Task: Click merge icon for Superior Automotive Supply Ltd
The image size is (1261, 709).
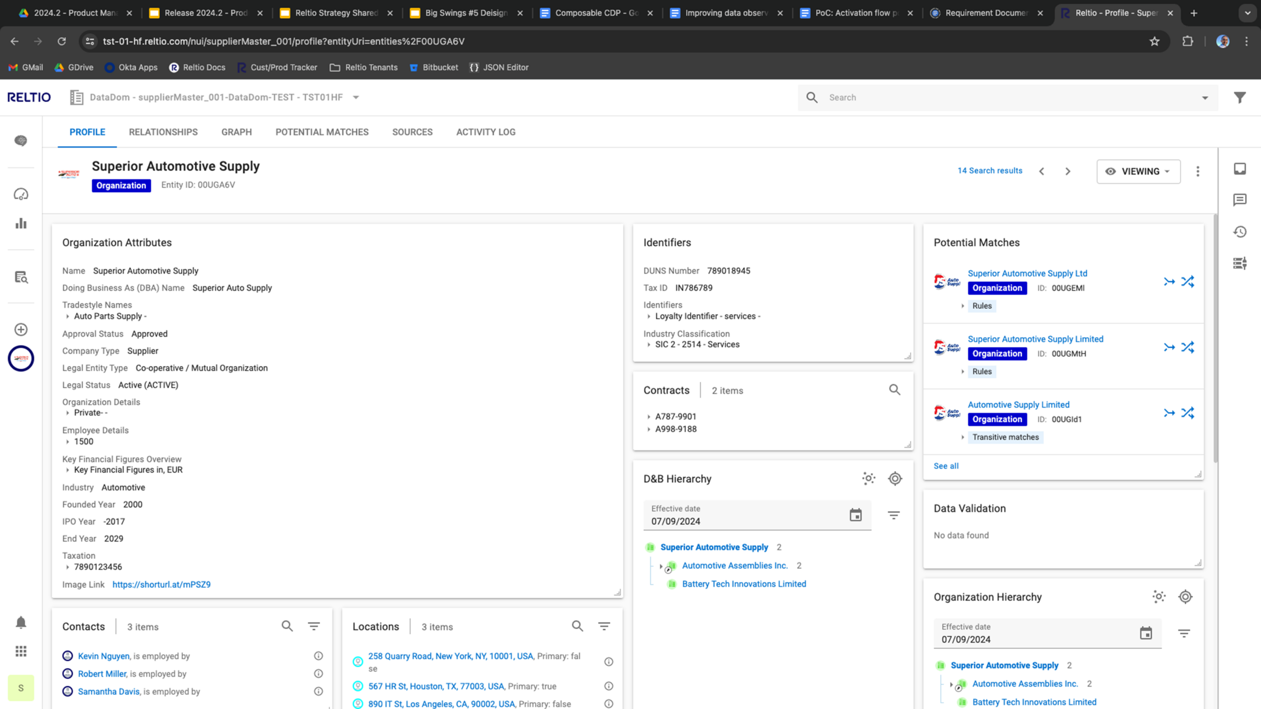Action: click(x=1169, y=282)
